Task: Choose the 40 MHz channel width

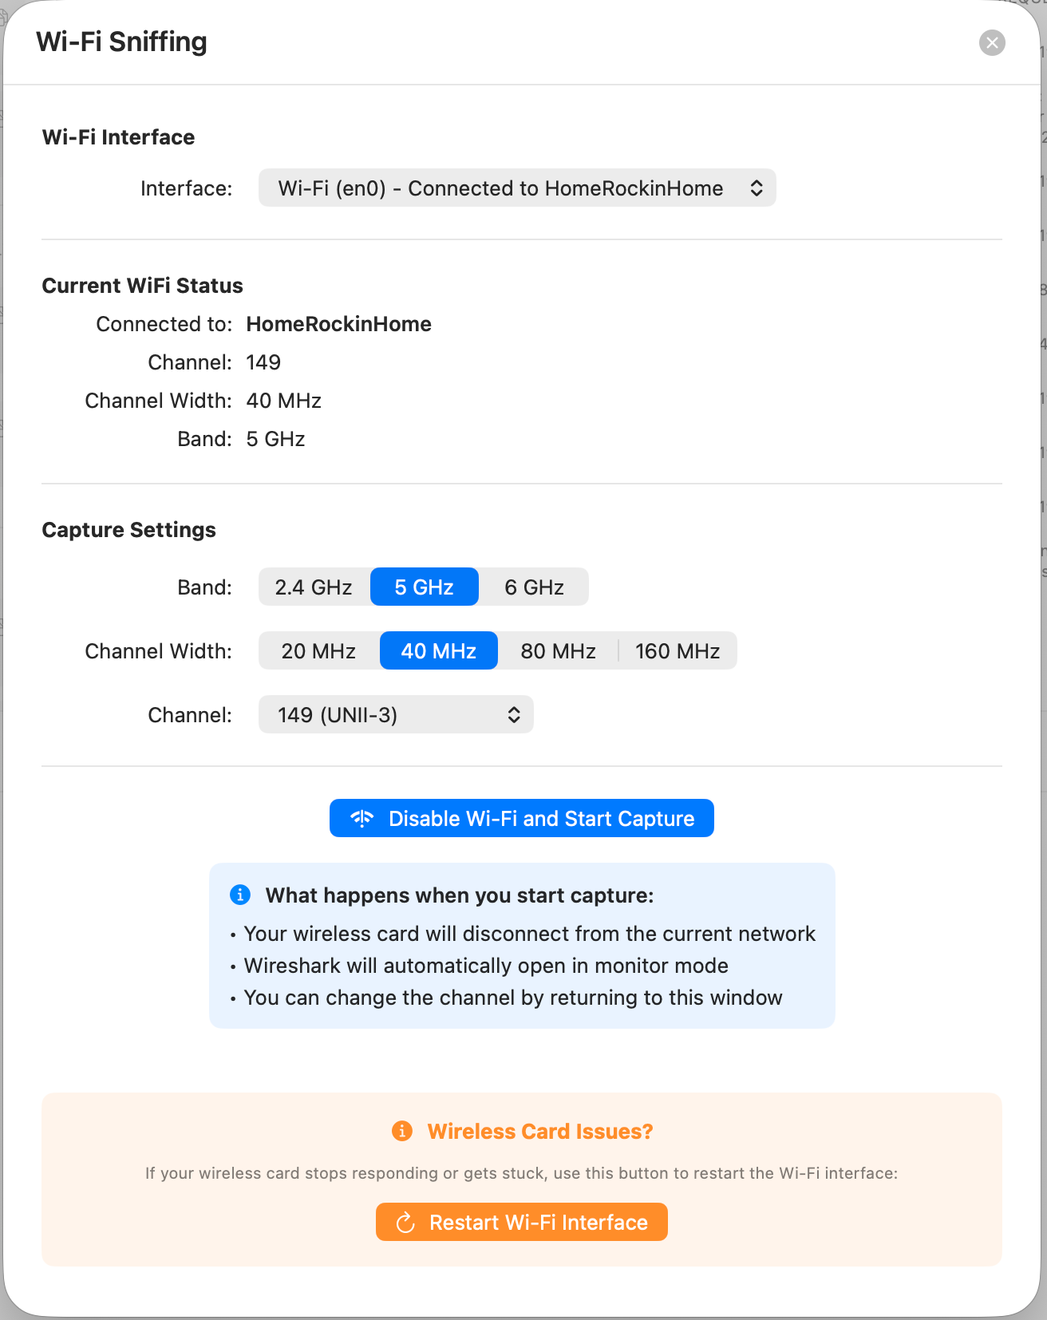Action: pyautogui.click(x=438, y=651)
